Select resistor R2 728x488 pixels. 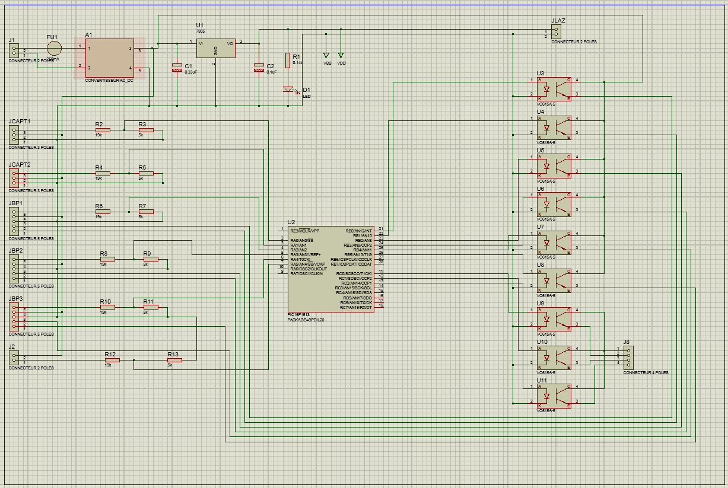pos(103,130)
